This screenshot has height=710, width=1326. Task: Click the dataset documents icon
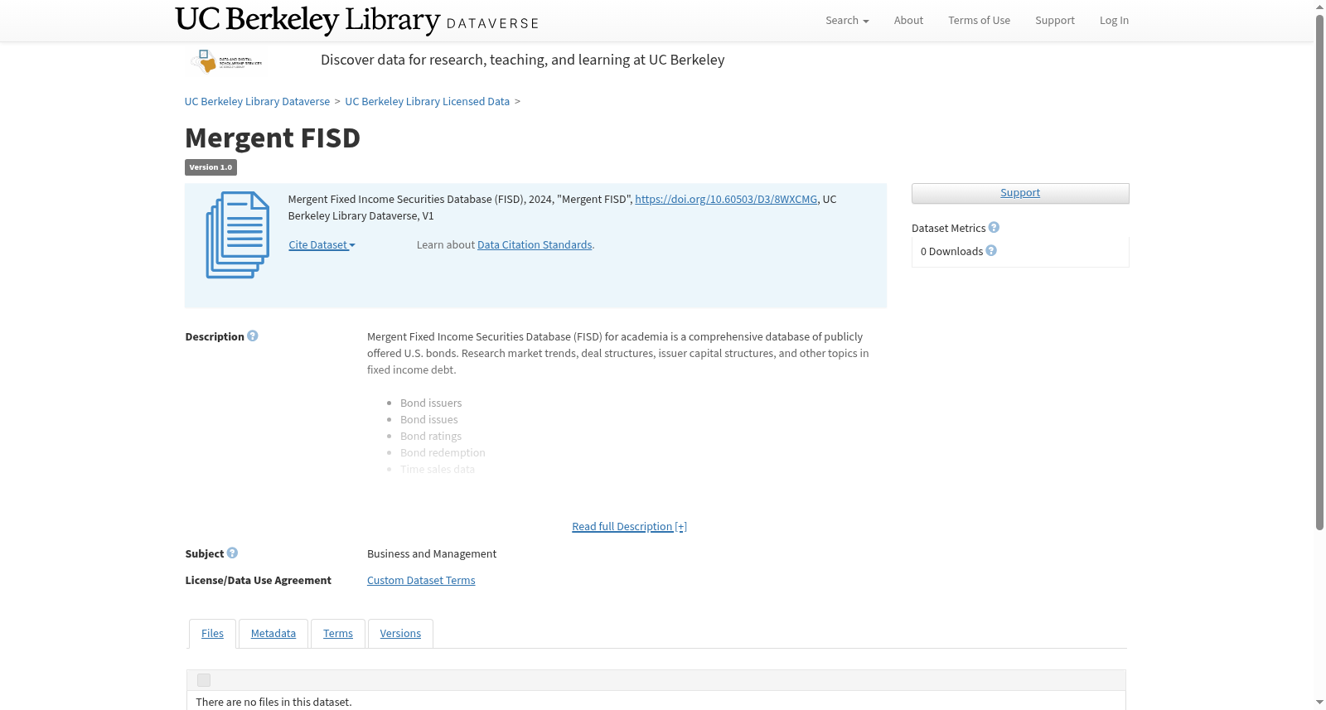238,235
